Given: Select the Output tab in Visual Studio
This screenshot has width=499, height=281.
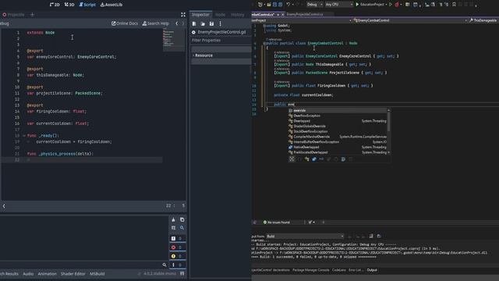Looking at the screenshot, I should [372, 270].
